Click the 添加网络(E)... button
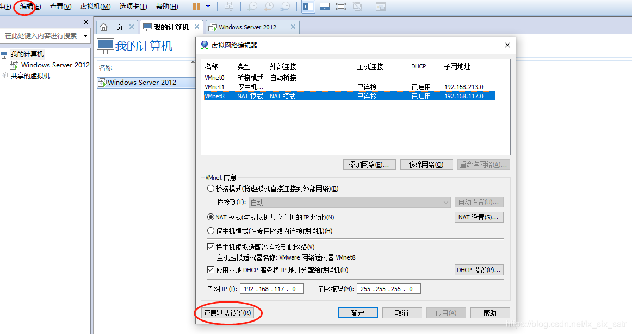 tap(369, 165)
